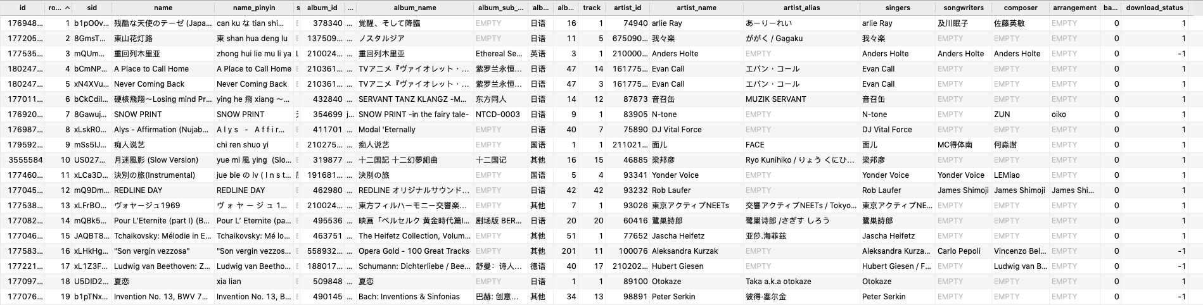Select the name_pinyin cell xia lian
Image resolution: width=1203 pixels, height=305 pixels.
click(x=229, y=282)
